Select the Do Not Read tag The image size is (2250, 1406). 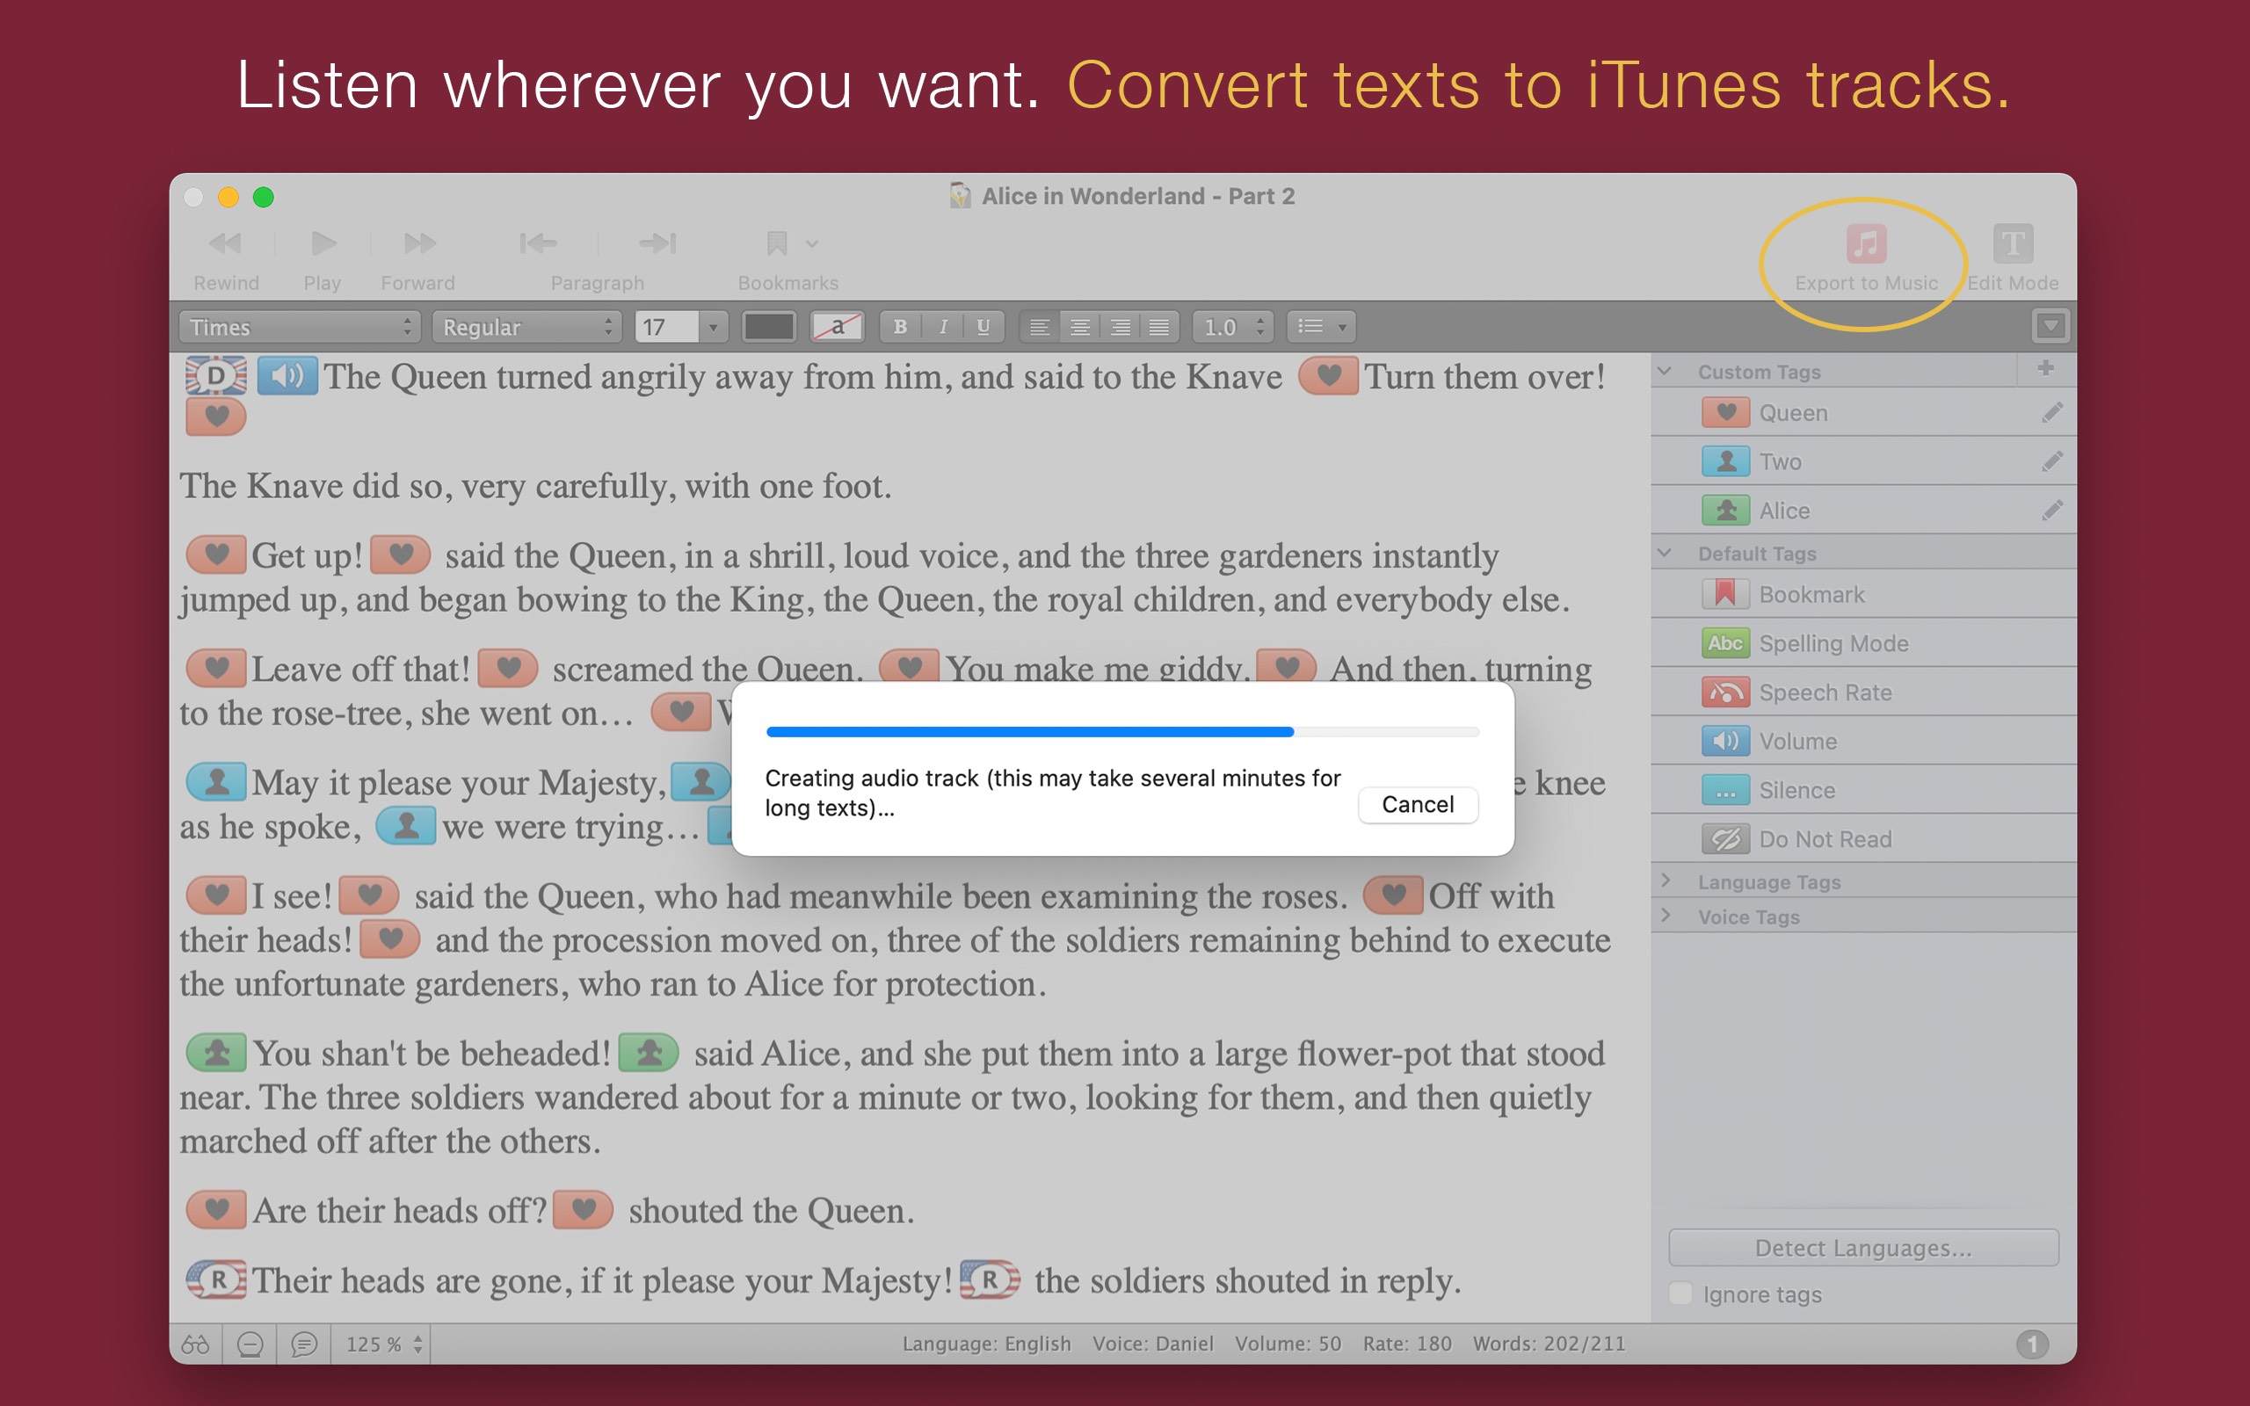[1863, 838]
